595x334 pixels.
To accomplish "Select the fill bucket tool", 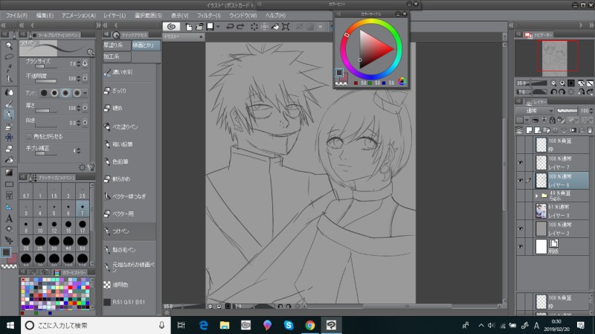I will (9, 160).
